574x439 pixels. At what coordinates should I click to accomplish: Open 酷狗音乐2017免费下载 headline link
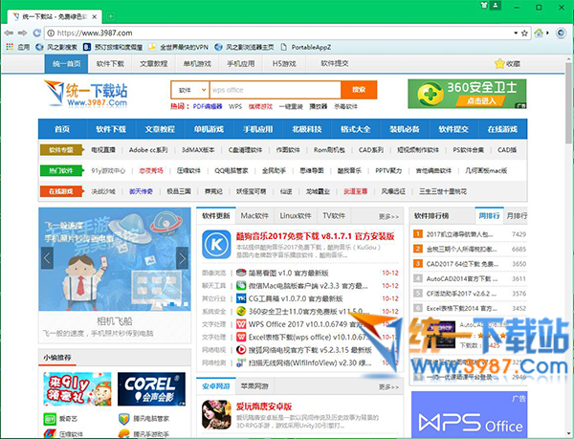pyautogui.click(x=315, y=236)
